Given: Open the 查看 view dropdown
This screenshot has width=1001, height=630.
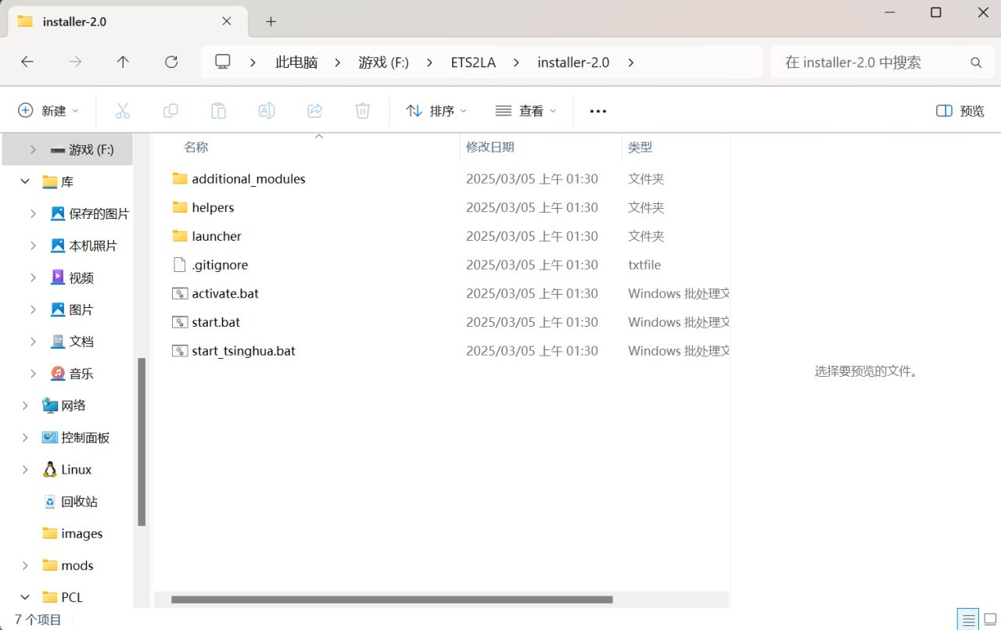Looking at the screenshot, I should coord(526,111).
